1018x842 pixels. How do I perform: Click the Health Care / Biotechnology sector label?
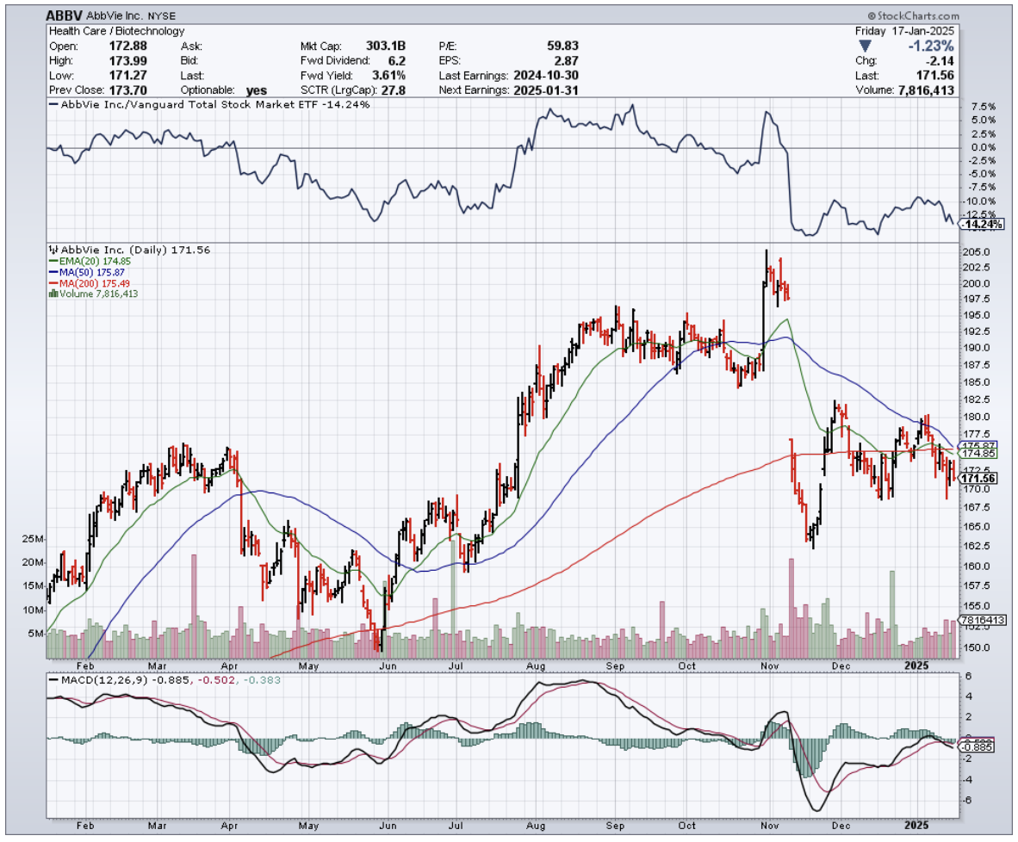115,31
